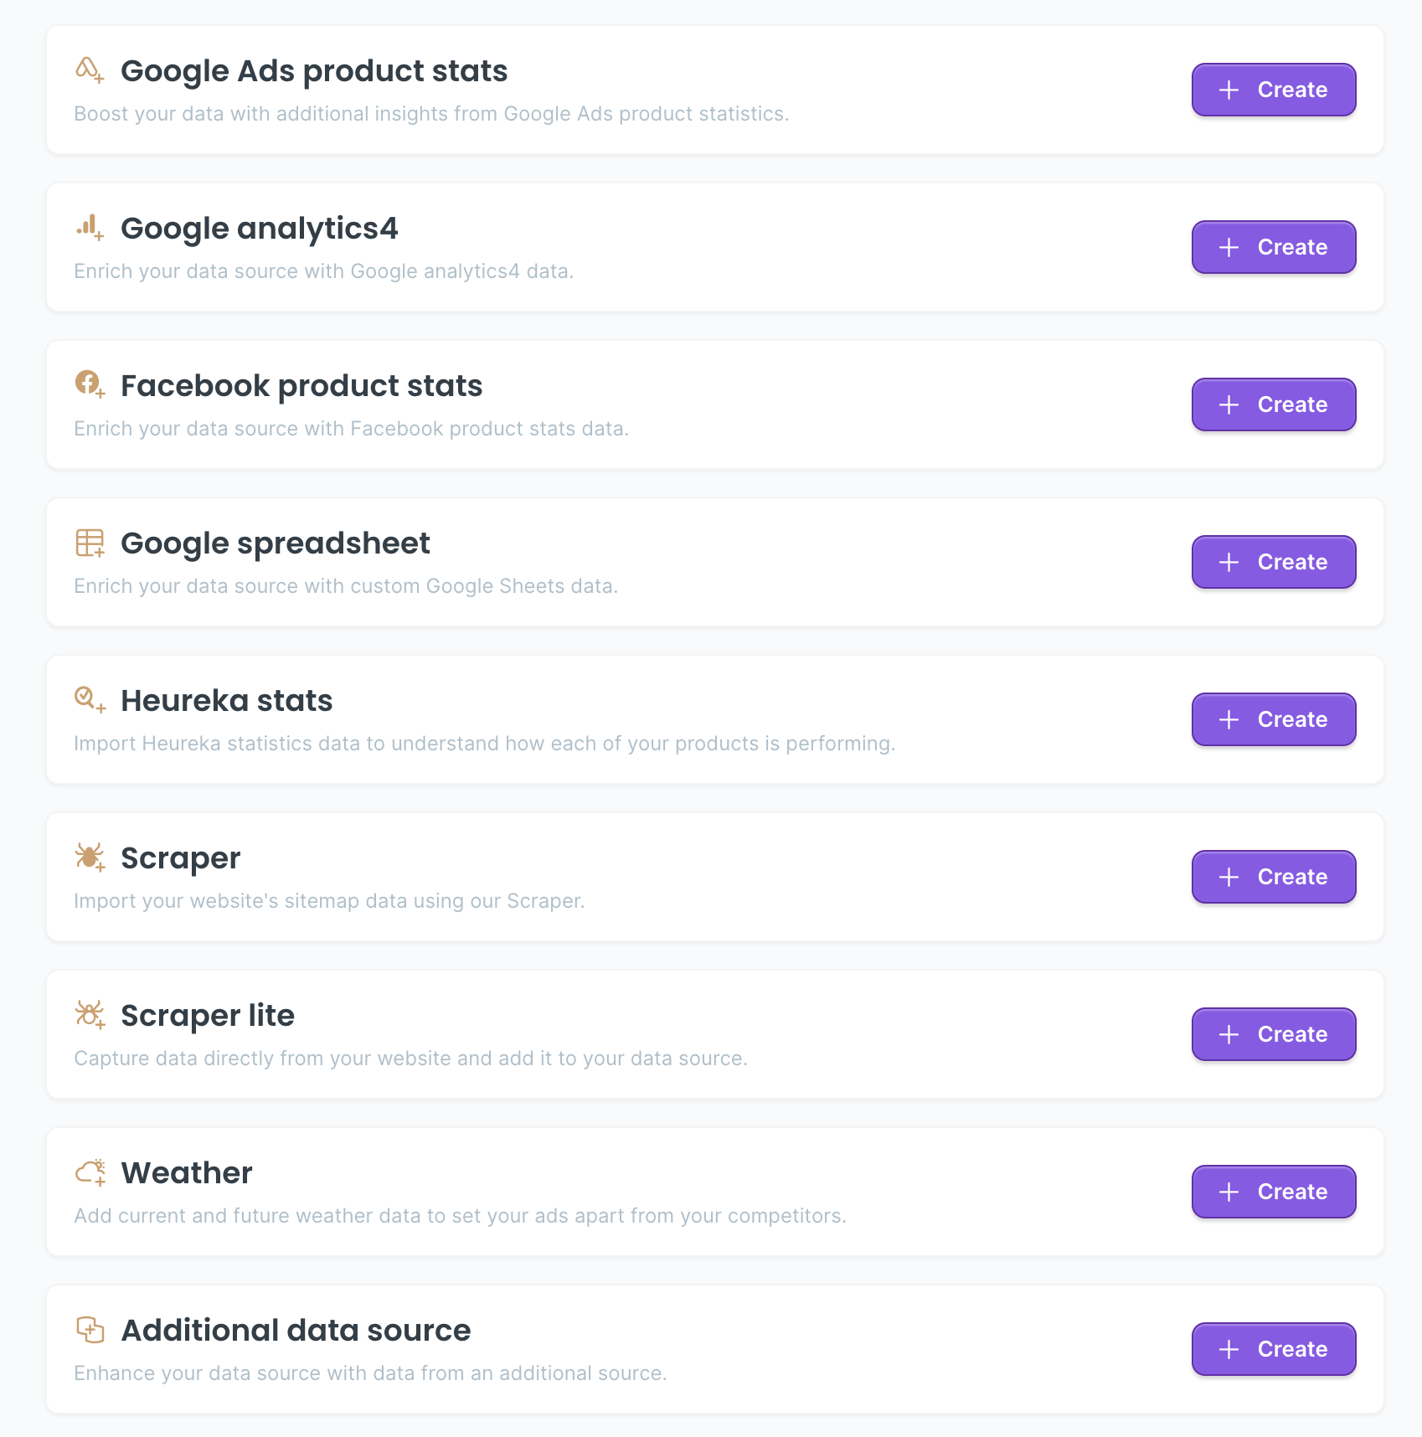This screenshot has height=1437, width=1422.
Task: Create a Scraper lite capture
Action: click(x=1273, y=1034)
